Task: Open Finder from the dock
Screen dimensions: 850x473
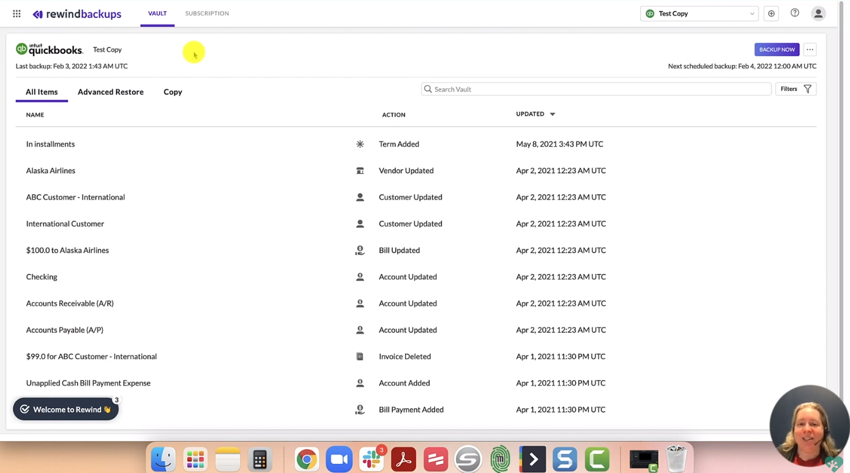Action: (163, 459)
